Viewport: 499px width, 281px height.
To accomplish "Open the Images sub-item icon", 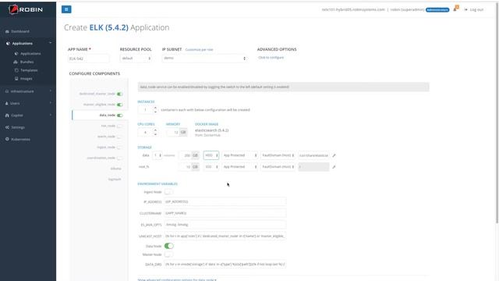I will pos(16,78).
